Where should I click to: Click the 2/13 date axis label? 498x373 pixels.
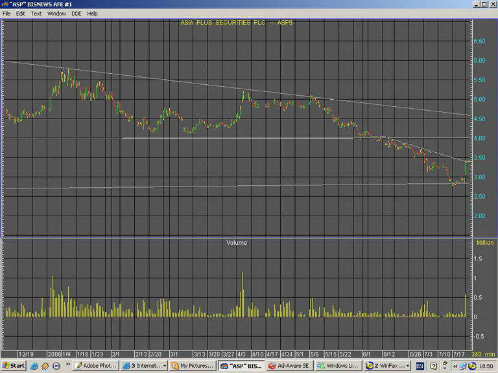click(141, 354)
